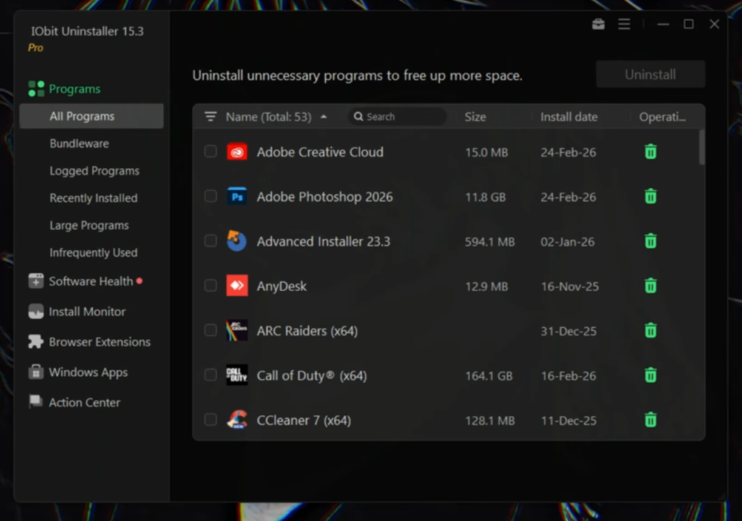
Task: Click the Programs section label
Action: 75,89
